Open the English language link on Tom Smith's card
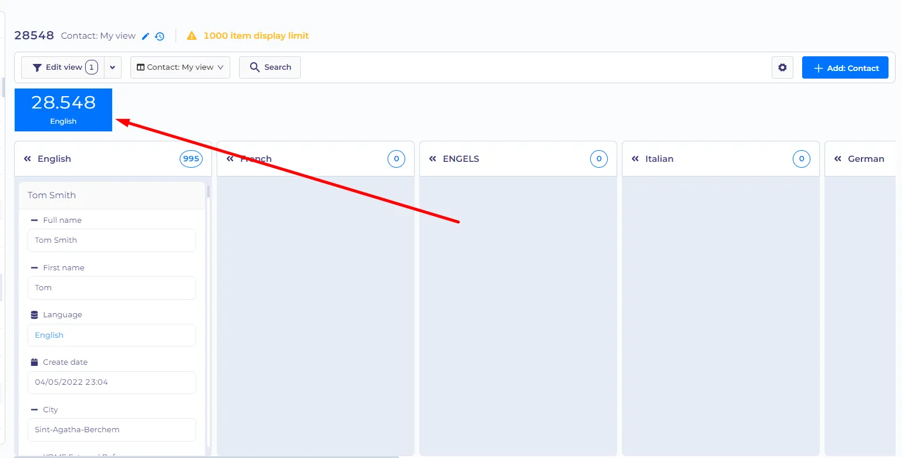The width and height of the screenshot is (902, 458). click(49, 335)
